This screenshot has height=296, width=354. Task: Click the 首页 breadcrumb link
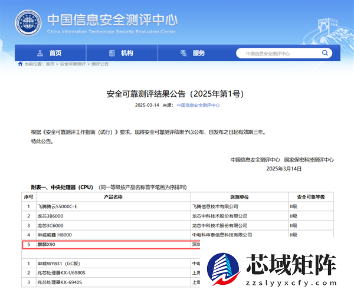50,64
